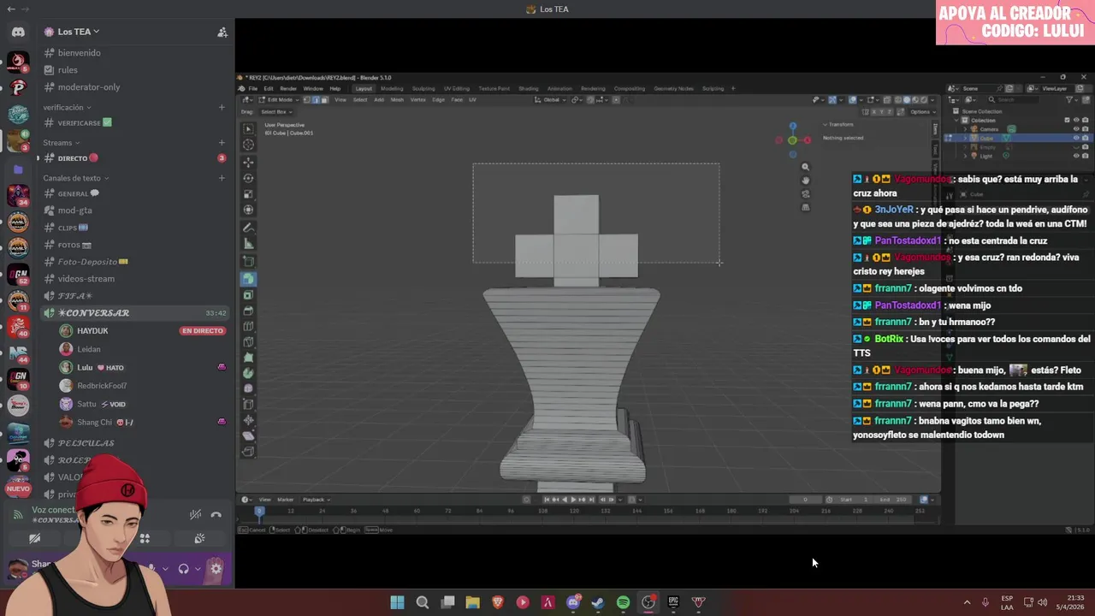The image size is (1095, 616).
Task: Toggle camera in Discord voice panel
Action: pos(35,539)
